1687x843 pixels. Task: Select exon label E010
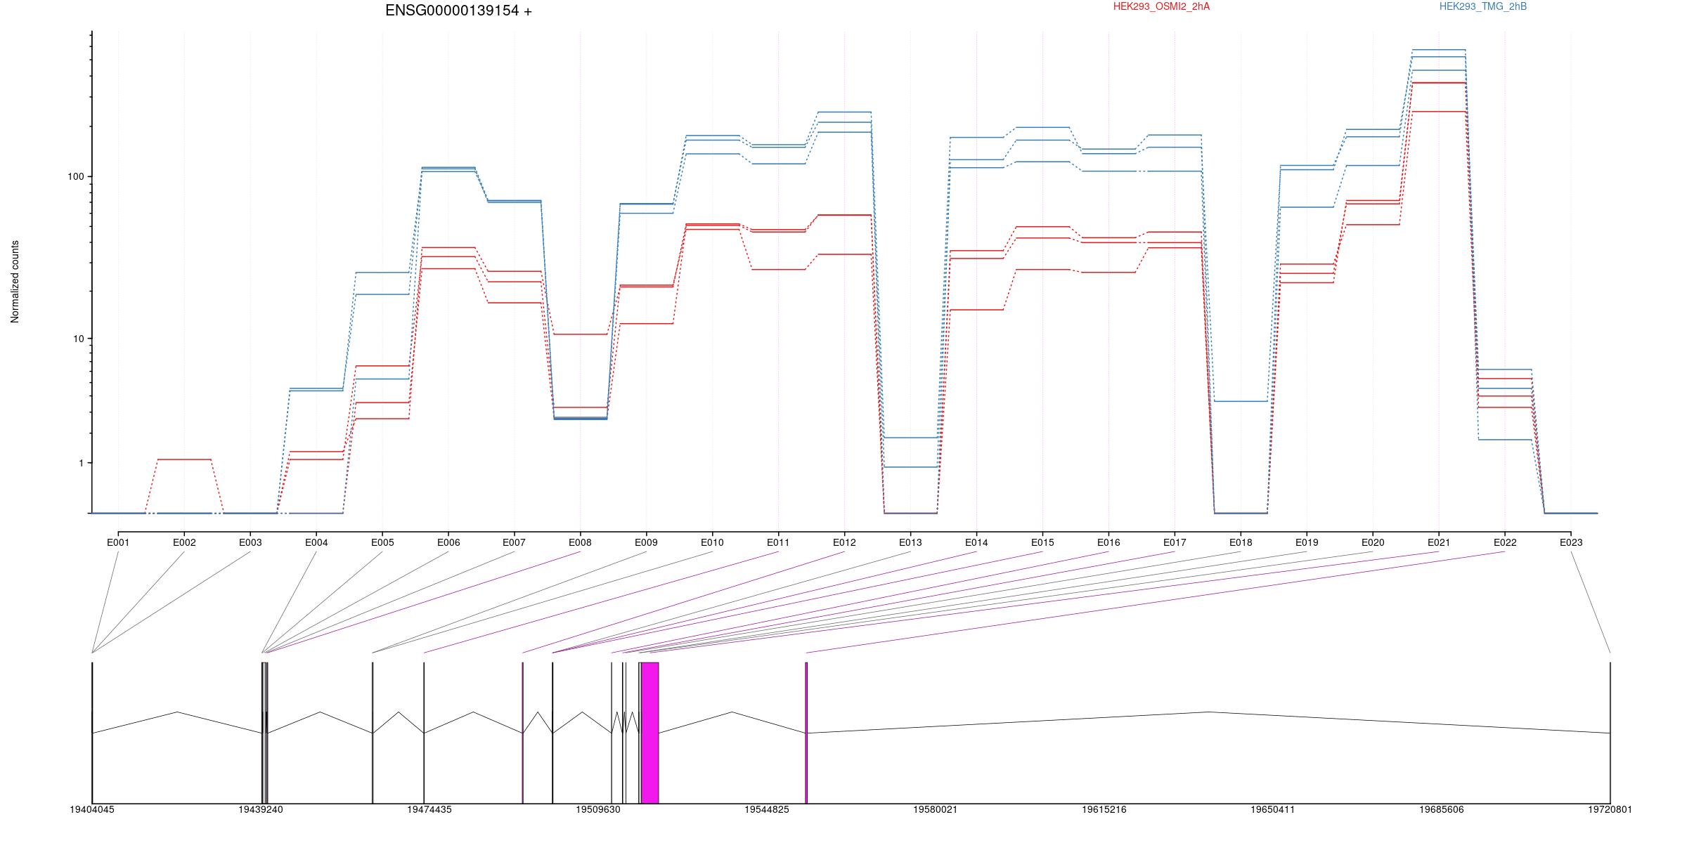tap(712, 542)
